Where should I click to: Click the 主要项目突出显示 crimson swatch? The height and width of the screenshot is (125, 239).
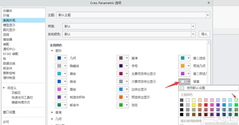tap(121, 74)
